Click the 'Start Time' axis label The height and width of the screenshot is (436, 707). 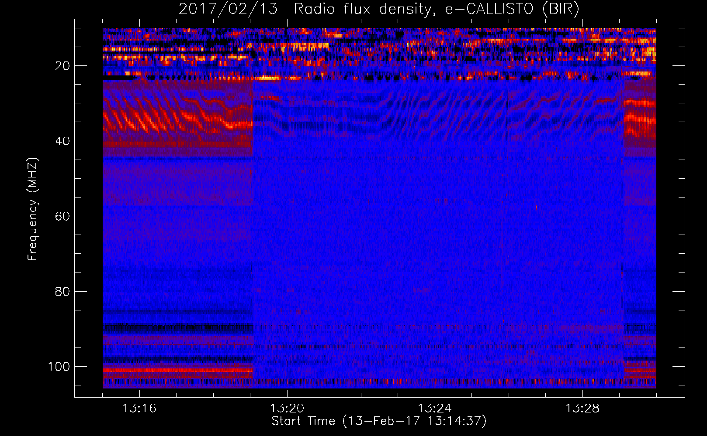coord(379,421)
